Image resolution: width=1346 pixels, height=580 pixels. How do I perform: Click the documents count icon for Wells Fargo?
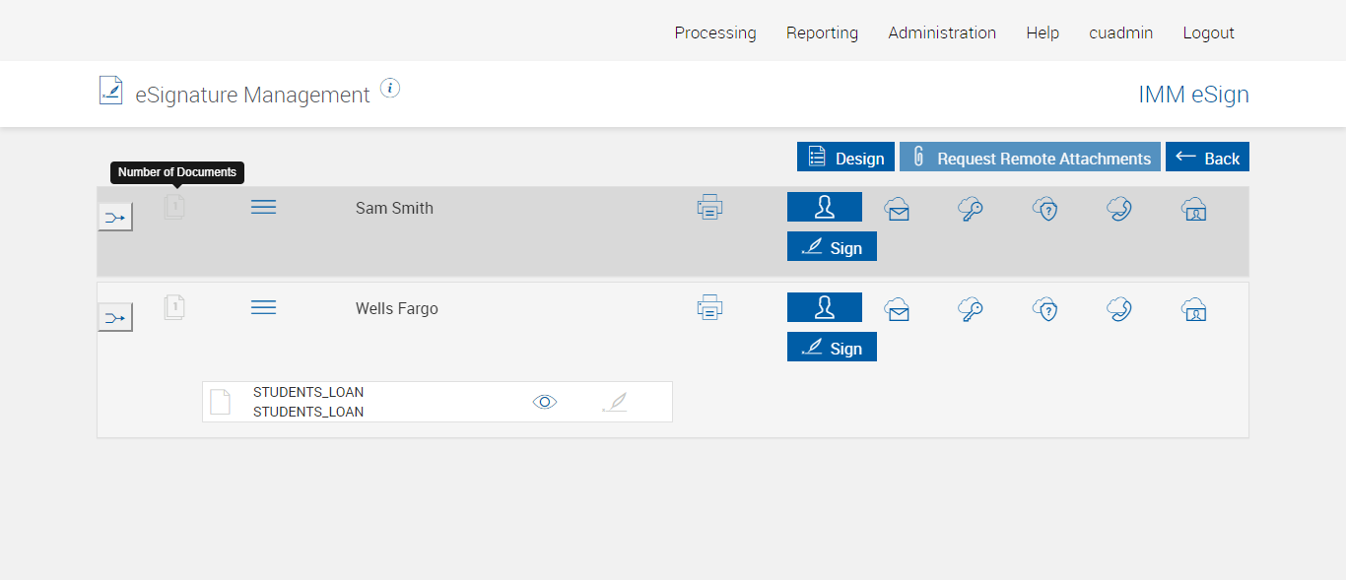point(174,307)
